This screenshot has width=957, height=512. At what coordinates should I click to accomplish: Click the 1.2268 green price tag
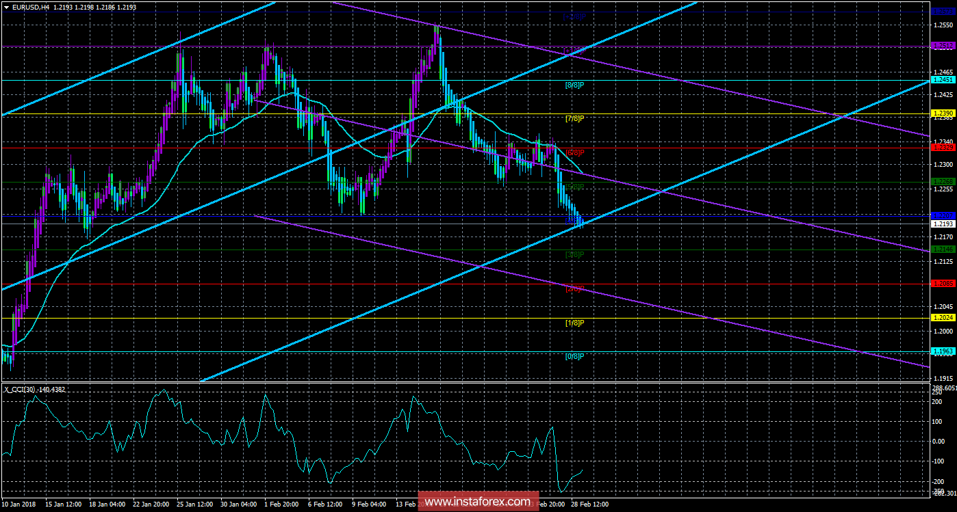tap(943, 181)
